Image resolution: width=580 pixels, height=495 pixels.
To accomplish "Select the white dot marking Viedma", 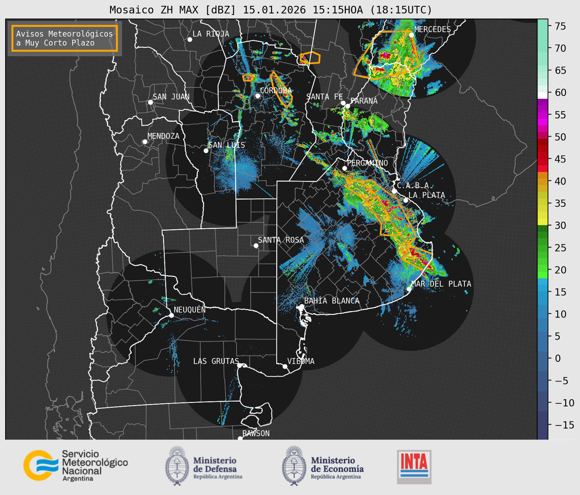I will (x=285, y=366).
